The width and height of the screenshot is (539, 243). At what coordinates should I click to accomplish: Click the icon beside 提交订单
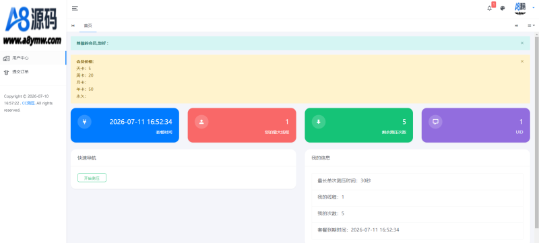click(x=6, y=72)
